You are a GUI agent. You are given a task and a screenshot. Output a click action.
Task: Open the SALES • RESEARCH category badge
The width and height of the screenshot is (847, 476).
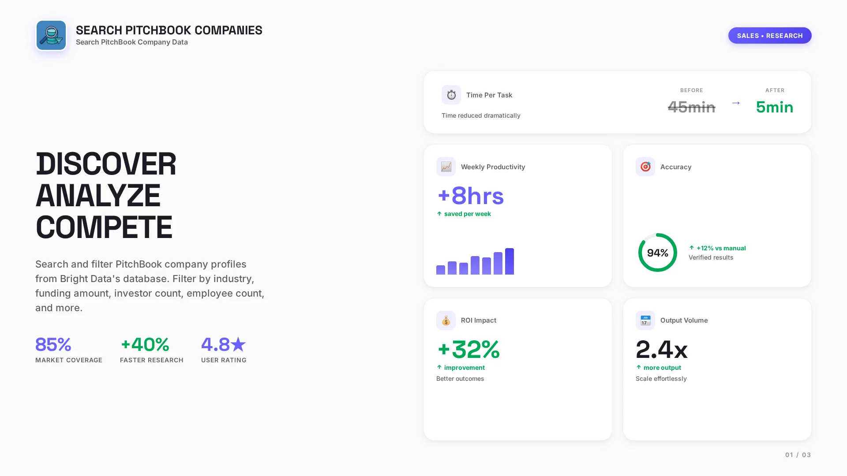(769, 35)
